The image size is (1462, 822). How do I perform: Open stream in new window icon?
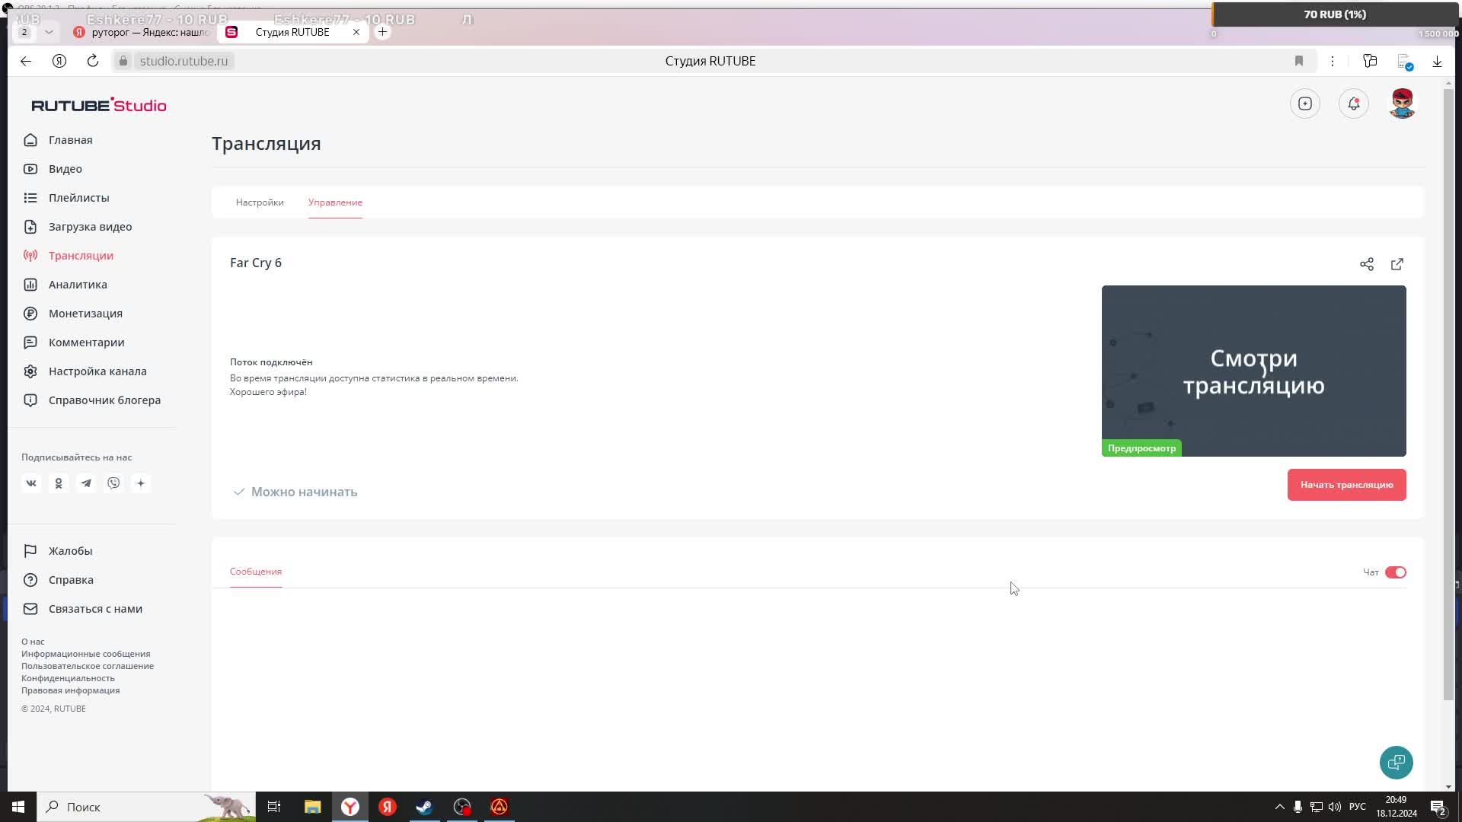[x=1397, y=264]
